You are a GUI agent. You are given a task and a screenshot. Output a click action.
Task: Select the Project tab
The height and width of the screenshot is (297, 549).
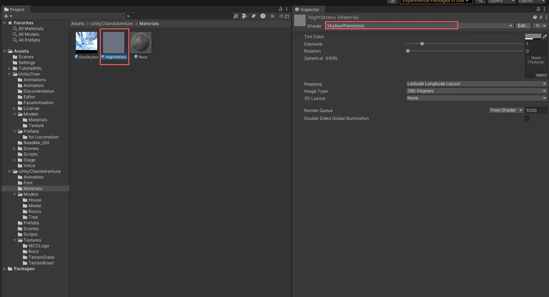click(x=14, y=10)
